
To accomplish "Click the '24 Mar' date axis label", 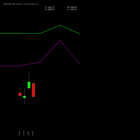I will coord(24,133).
